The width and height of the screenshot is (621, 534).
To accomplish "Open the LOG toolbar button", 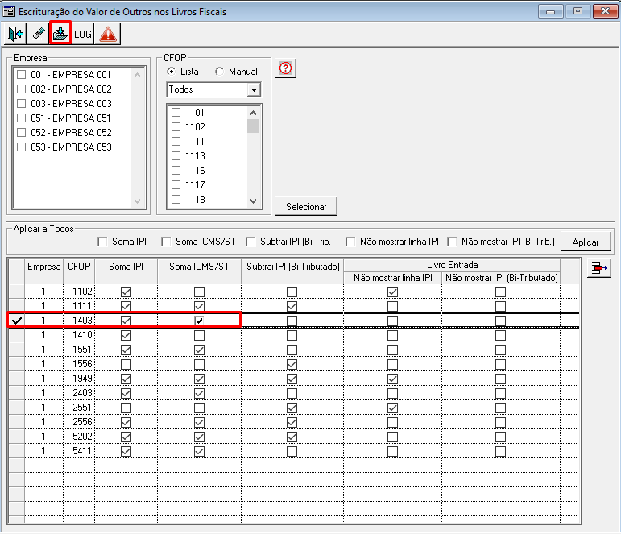I will point(83,34).
